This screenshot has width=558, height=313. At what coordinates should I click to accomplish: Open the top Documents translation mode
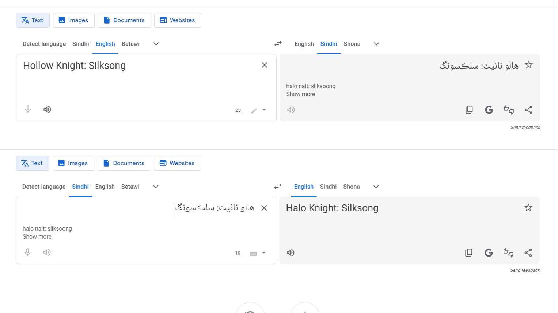[x=124, y=20]
